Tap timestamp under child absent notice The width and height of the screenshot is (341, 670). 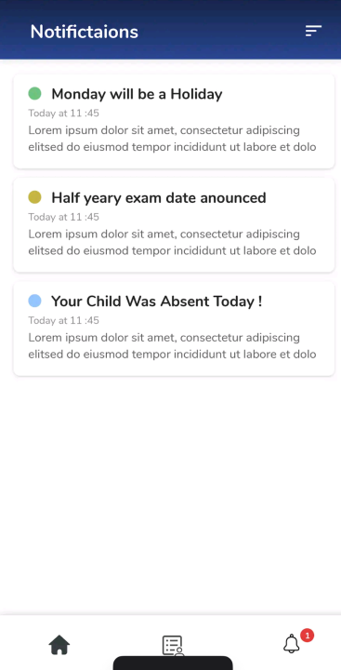click(x=63, y=320)
